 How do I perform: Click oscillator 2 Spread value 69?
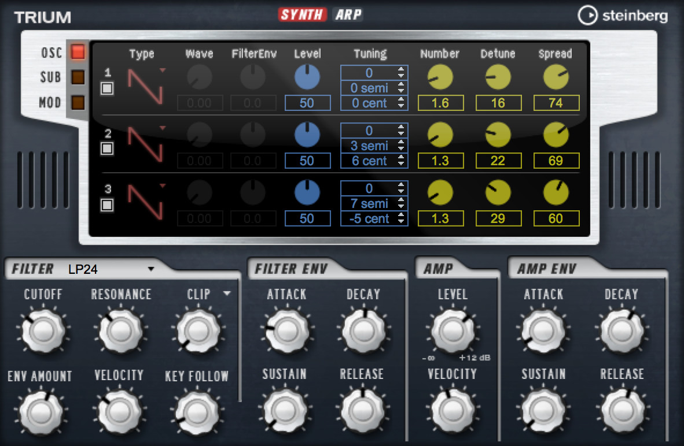click(556, 161)
